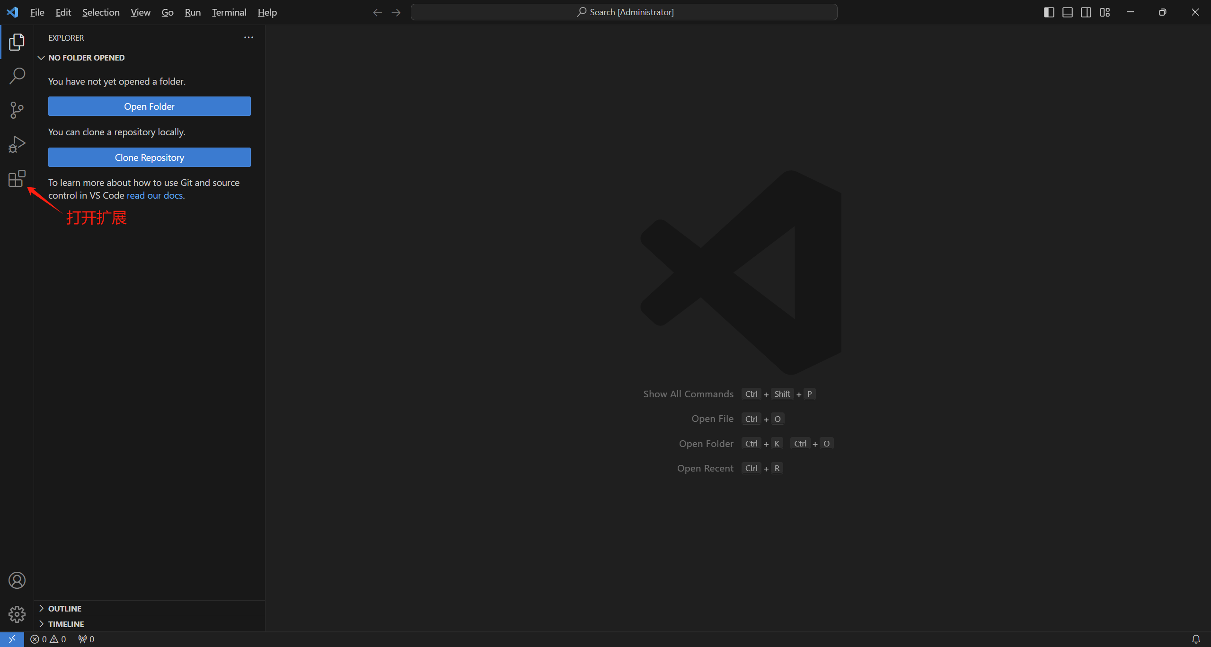
Task: Open the Manage gear icon
Action: [x=17, y=614]
